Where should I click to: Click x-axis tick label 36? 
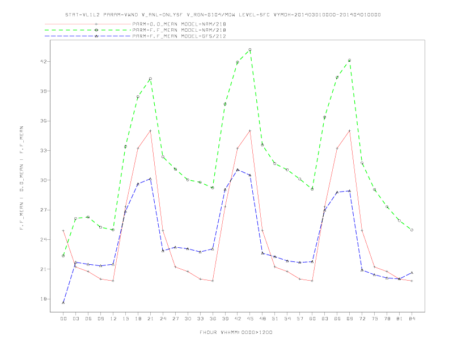(x=213, y=319)
